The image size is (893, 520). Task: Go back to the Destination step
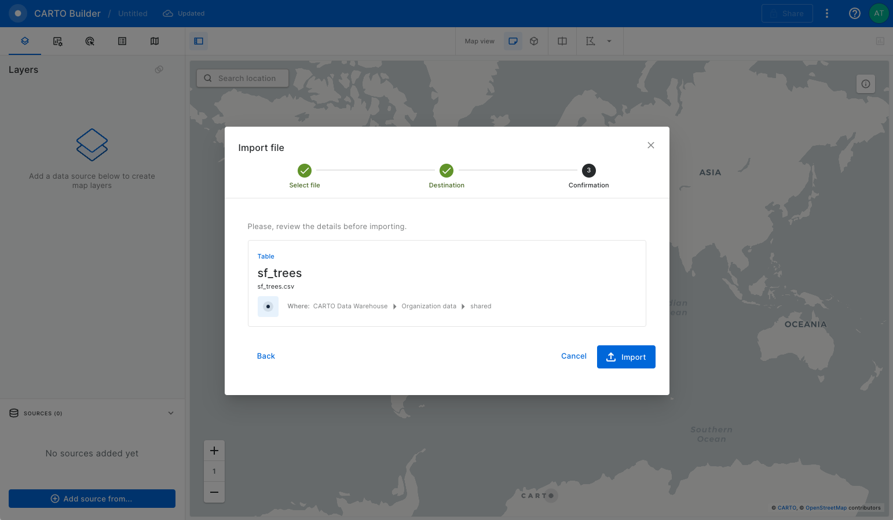(x=266, y=356)
